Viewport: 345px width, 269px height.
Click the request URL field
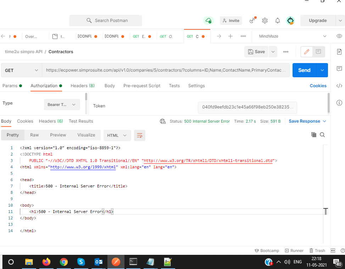click(x=166, y=70)
